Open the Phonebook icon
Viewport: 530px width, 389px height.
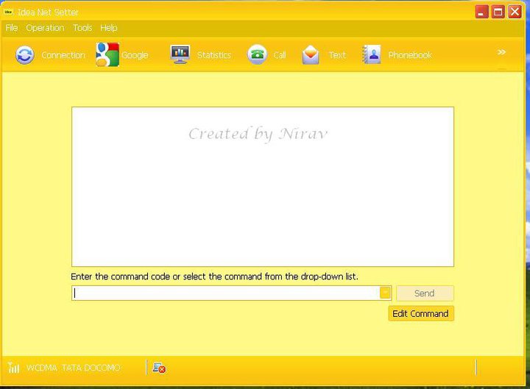click(x=372, y=55)
